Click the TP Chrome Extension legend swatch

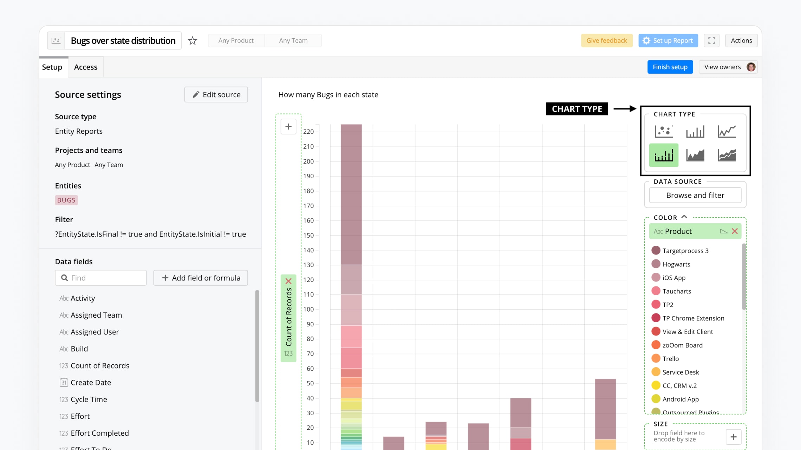pyautogui.click(x=656, y=318)
